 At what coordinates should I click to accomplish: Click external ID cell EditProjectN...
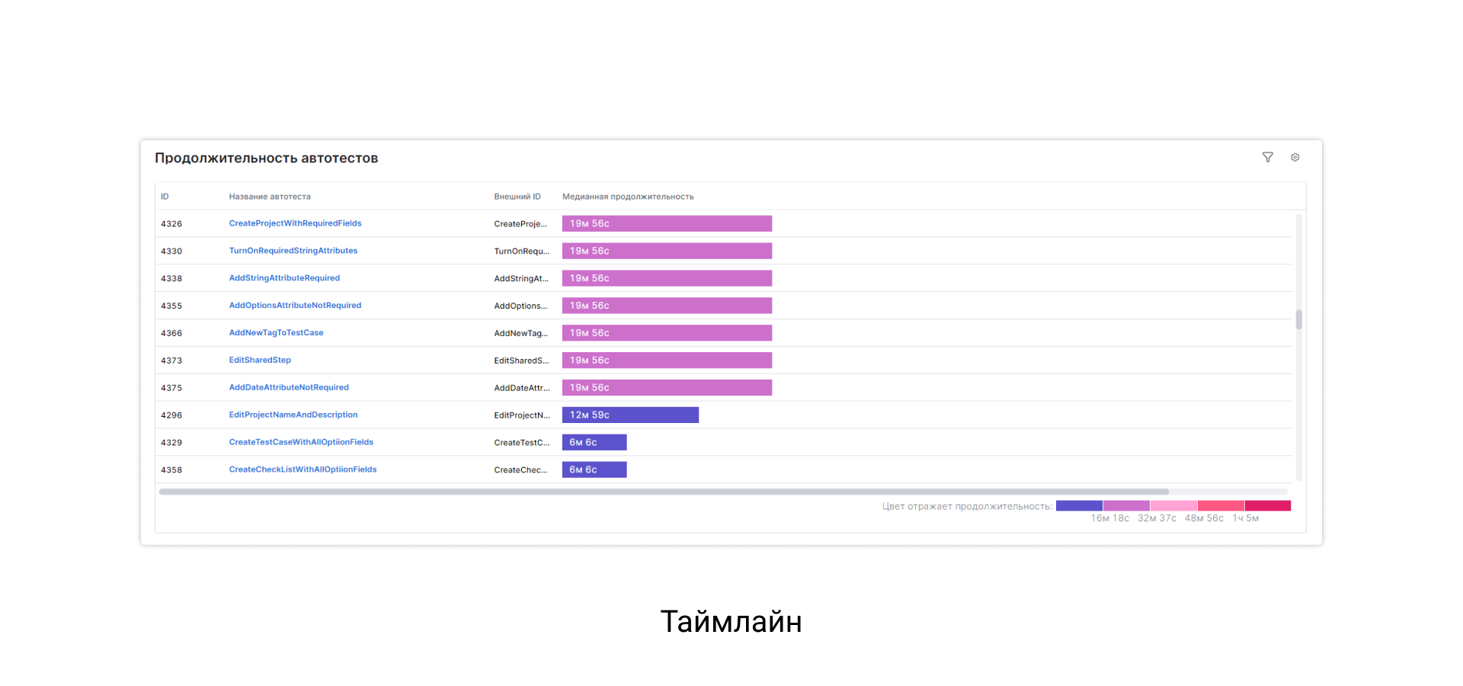[522, 415]
